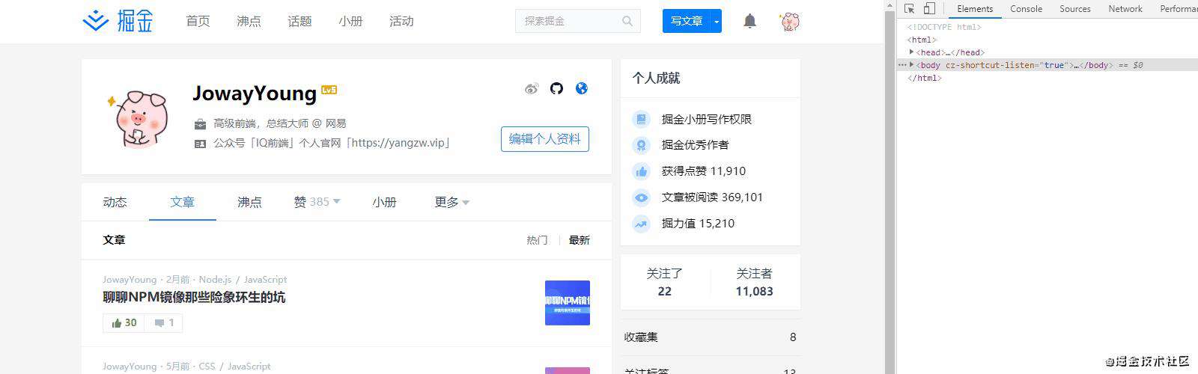Open the 小册 item in top navigation

(x=350, y=21)
